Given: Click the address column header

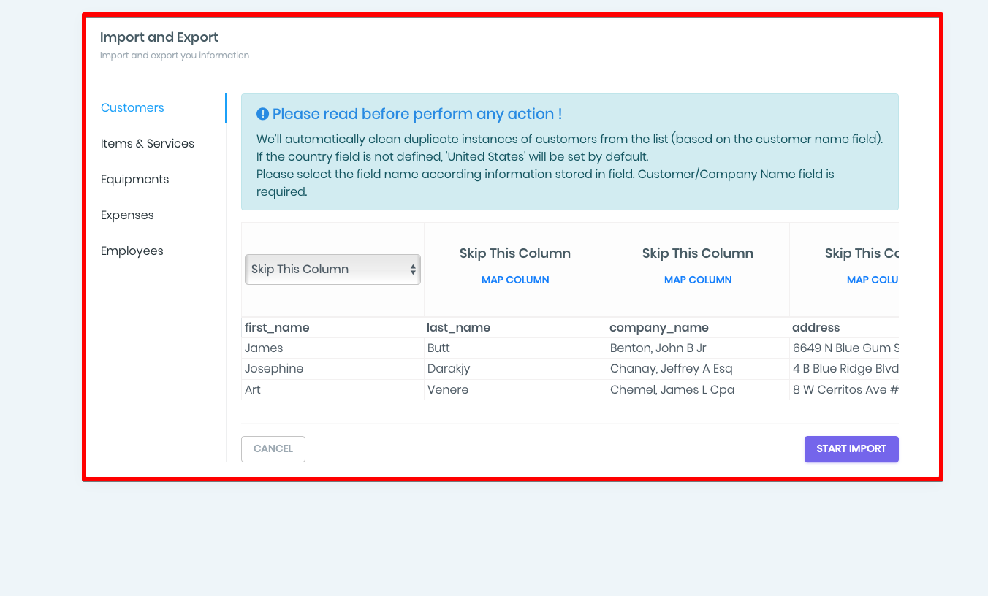Looking at the screenshot, I should (x=844, y=328).
